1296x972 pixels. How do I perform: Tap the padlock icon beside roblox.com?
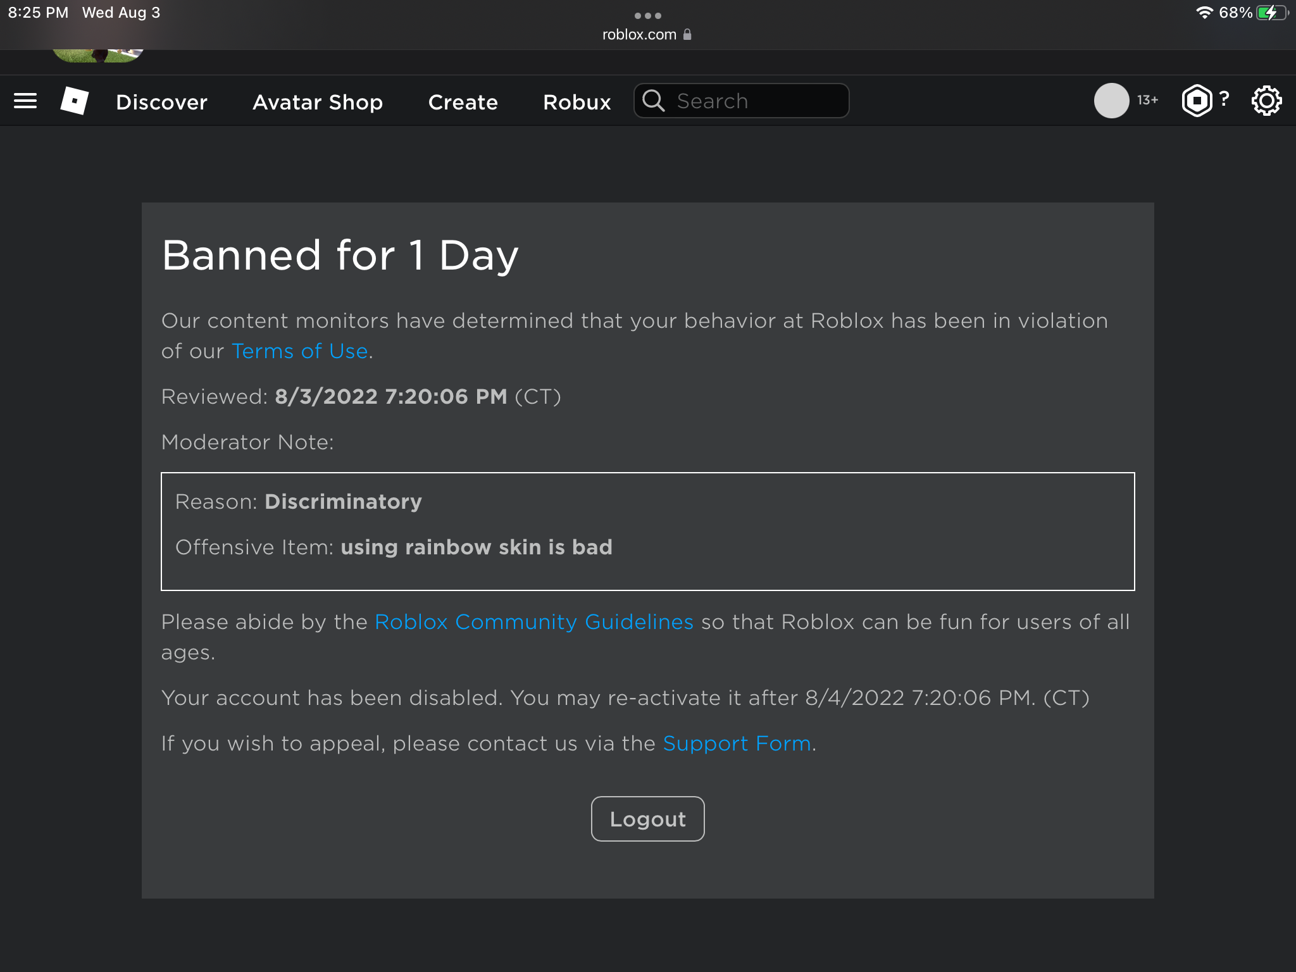click(x=688, y=35)
